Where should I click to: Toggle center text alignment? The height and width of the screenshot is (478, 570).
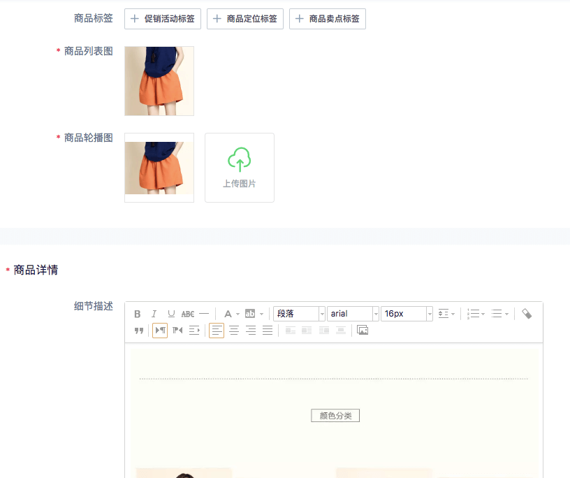234,331
